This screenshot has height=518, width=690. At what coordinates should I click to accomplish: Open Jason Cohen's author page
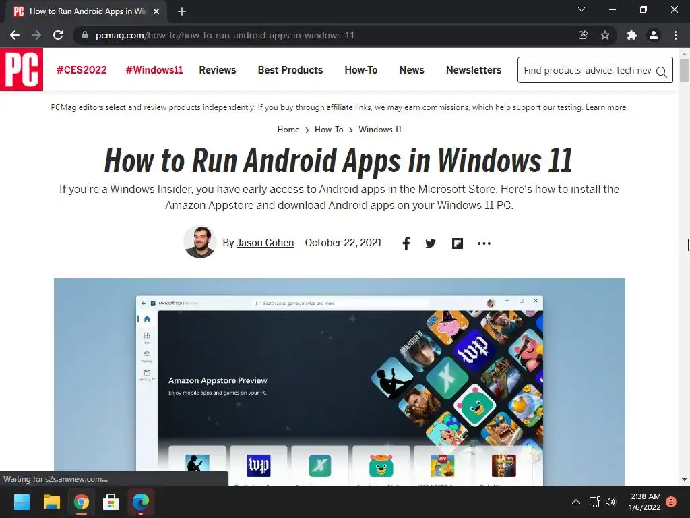265,243
